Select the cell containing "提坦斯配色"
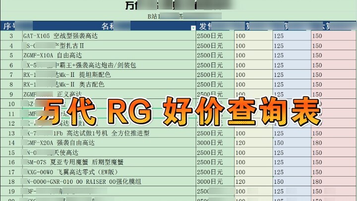This screenshot has width=357, height=201. coord(109,75)
